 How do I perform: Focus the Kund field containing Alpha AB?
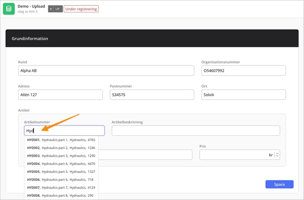(x=106, y=70)
